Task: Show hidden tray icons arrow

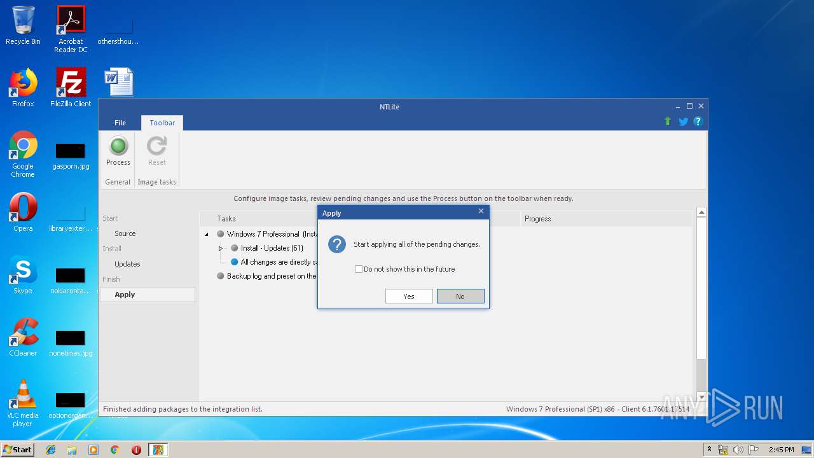Action: tap(709, 449)
